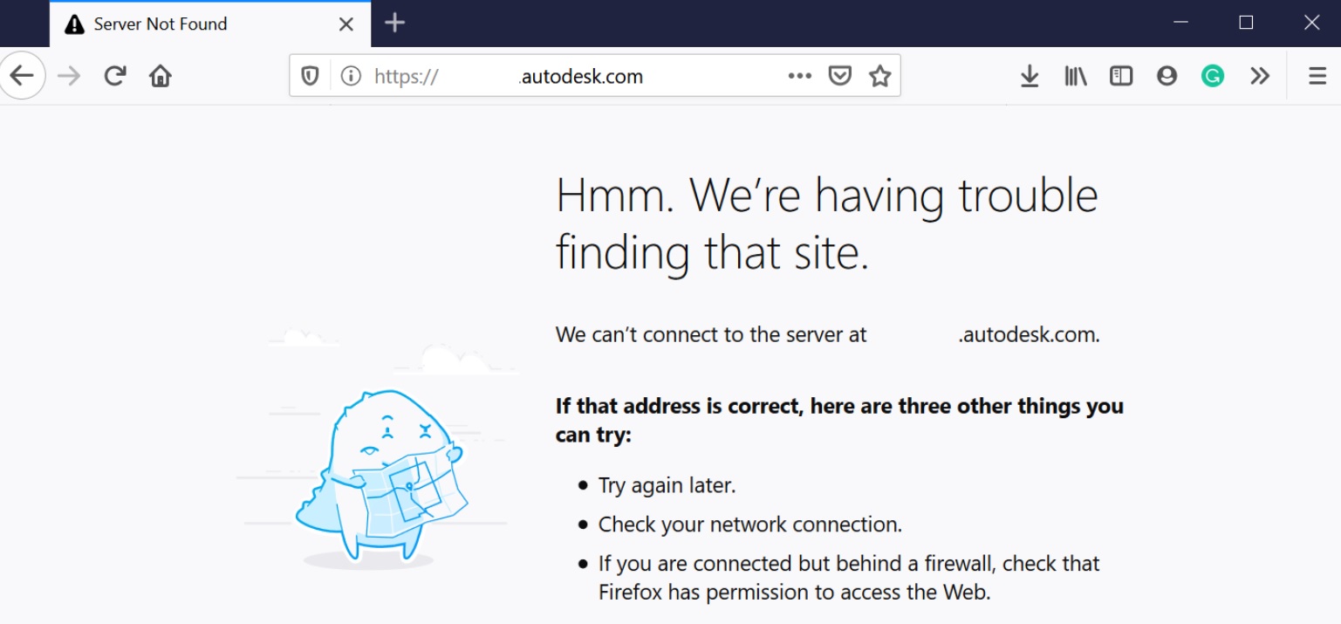
Task: Open the Firefox home page
Action: coord(161,76)
